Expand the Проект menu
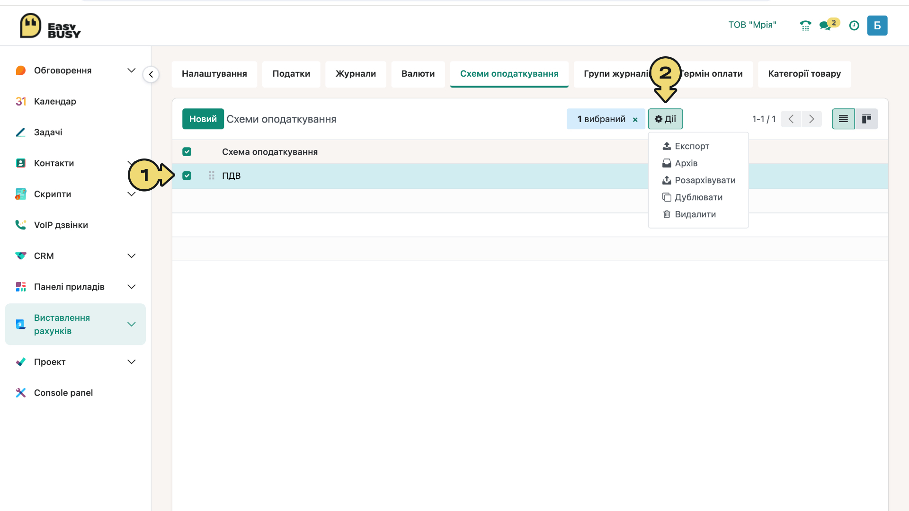The width and height of the screenshot is (909, 511). tap(132, 362)
